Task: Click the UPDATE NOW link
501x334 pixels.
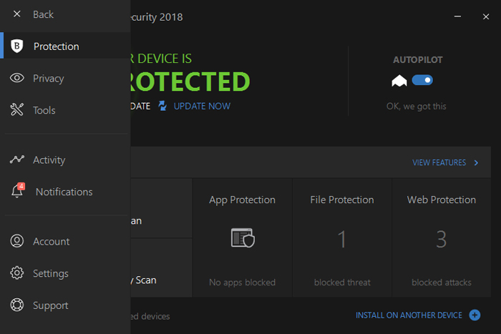Action: tap(202, 106)
